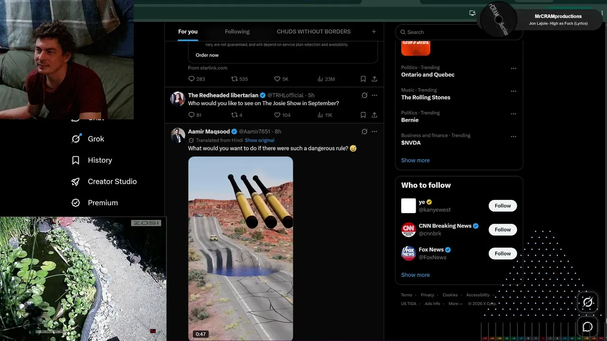
Task: Expand the footer More menu
Action: coord(454,304)
